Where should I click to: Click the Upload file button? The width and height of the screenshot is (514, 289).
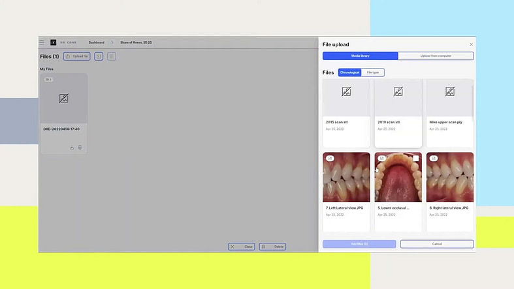(x=76, y=56)
